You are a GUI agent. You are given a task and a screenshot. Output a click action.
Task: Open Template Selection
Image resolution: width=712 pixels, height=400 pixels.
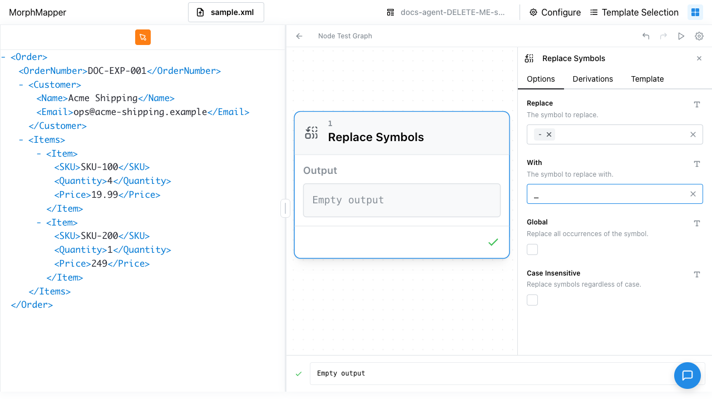(x=634, y=12)
